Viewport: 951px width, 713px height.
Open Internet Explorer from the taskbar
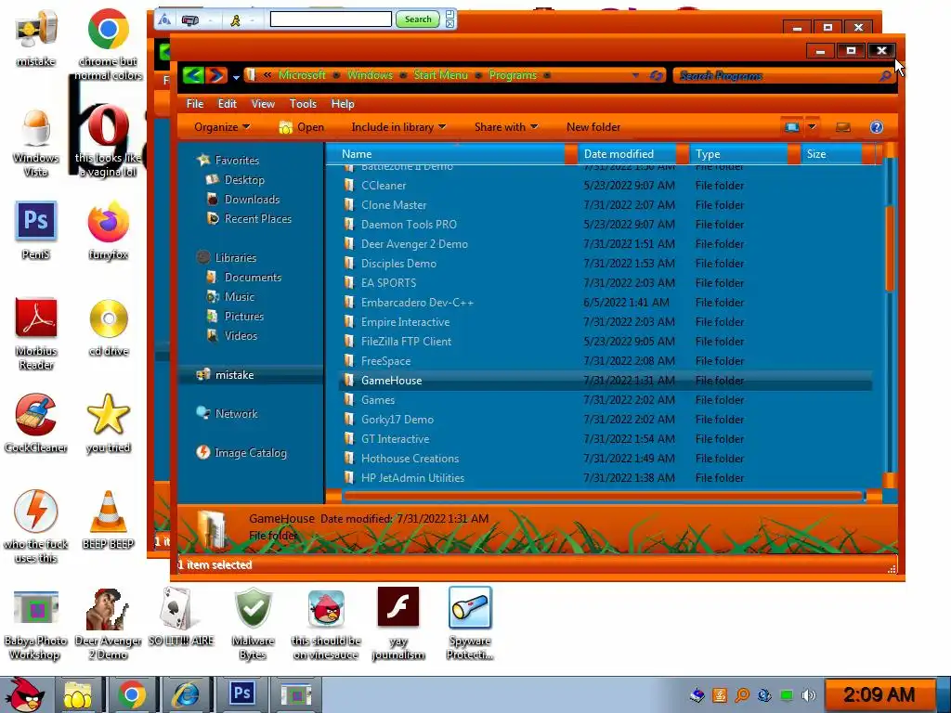click(186, 694)
